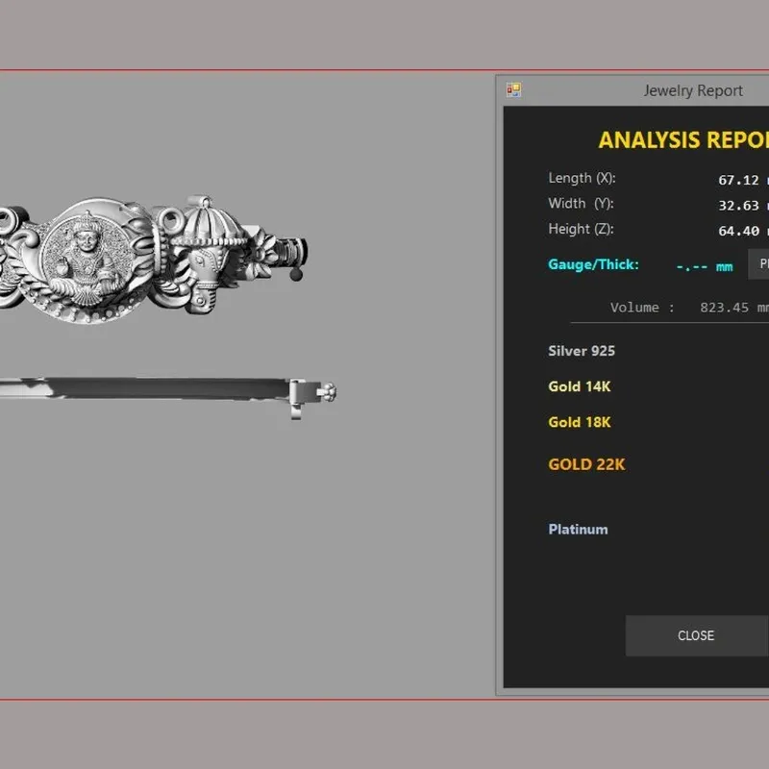This screenshot has height=769, width=769.
Task: Click the Platinum row
Action: (578, 530)
